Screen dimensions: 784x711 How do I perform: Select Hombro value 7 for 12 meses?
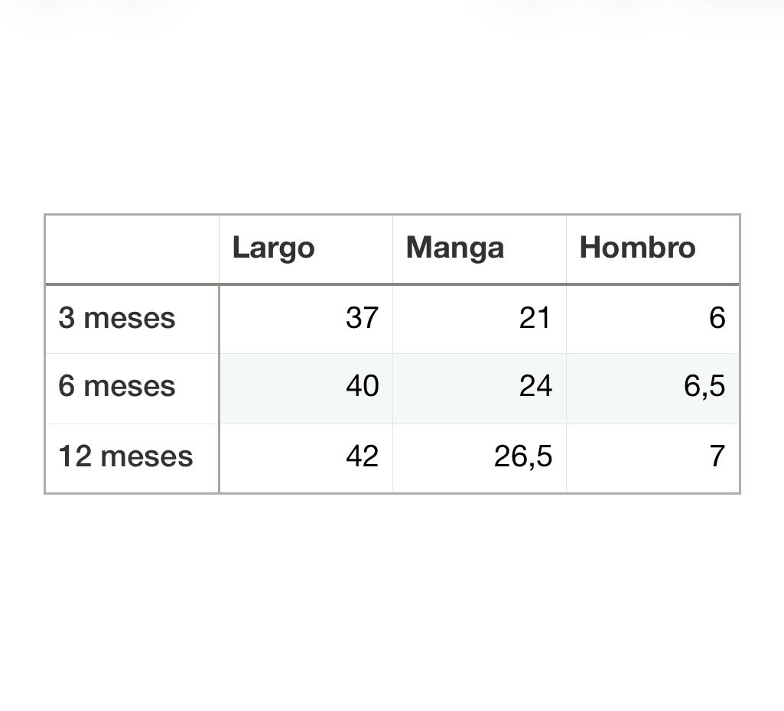[717, 456]
